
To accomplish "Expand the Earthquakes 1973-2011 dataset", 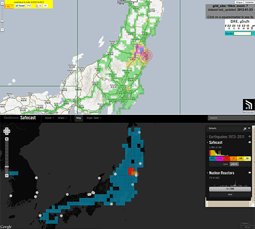I will 208,137.
